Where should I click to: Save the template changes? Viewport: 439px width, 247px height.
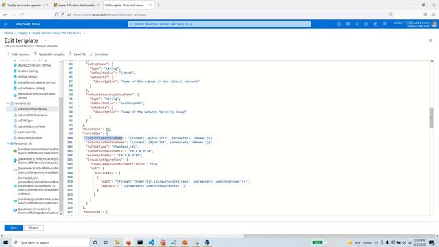(14, 228)
